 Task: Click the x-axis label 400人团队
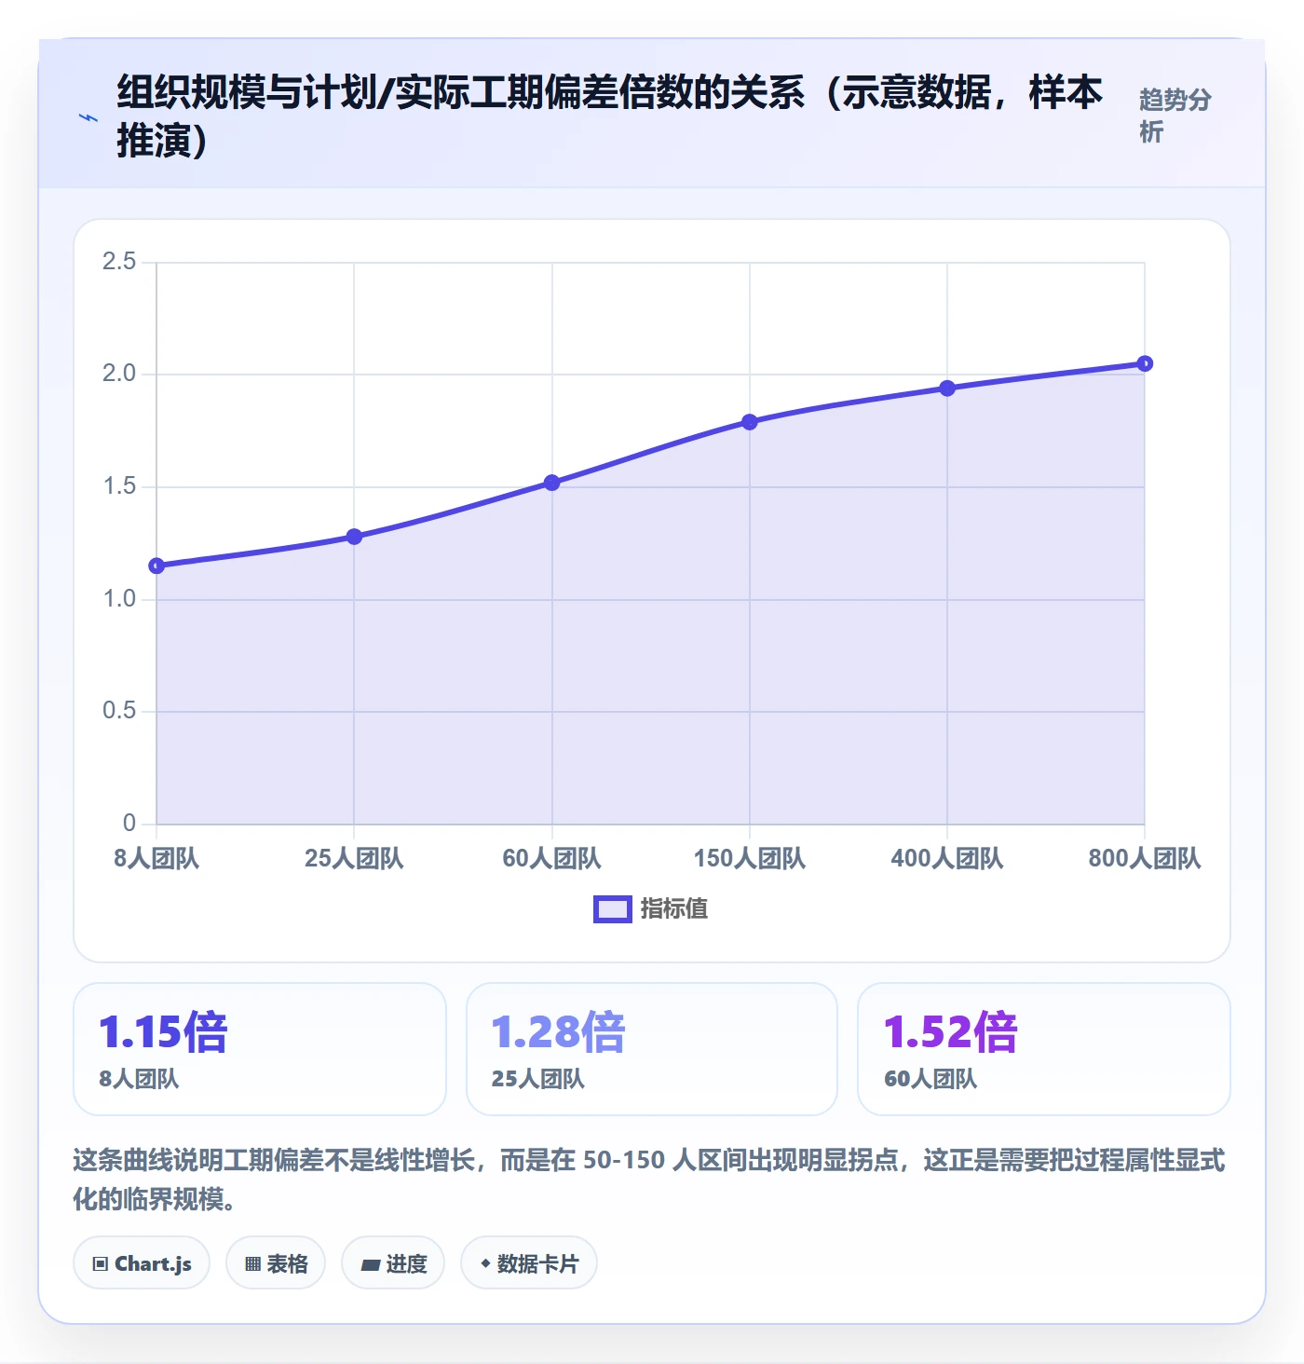[947, 858]
